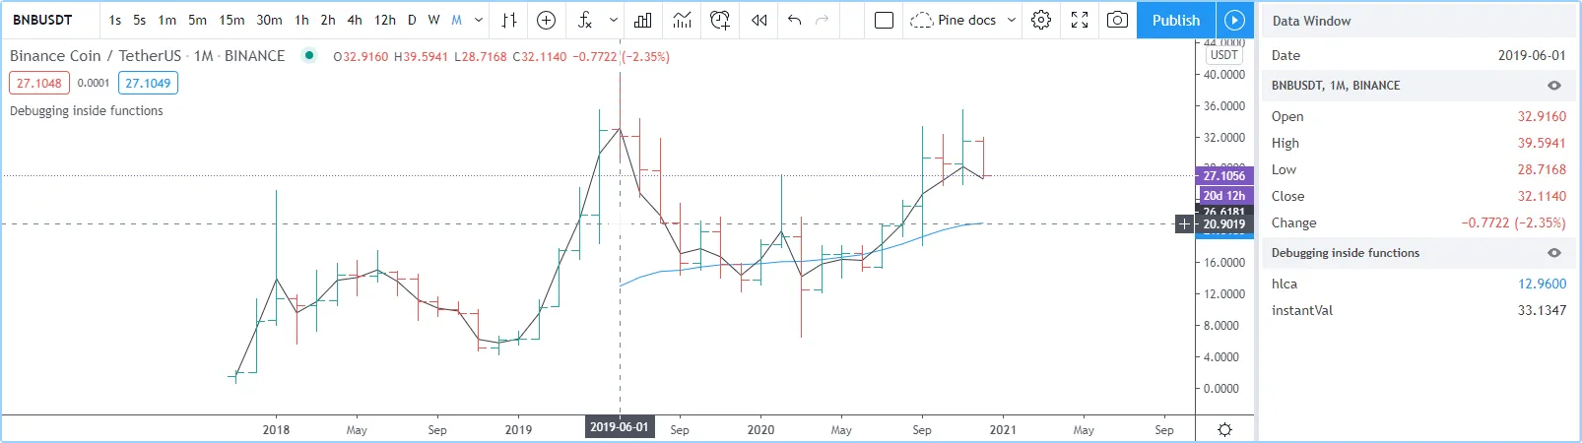This screenshot has width=1582, height=443.
Task: Open the bar style chart type menu
Action: [509, 20]
